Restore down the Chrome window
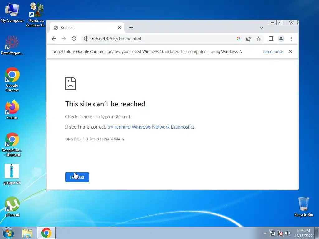The image size is (319, 239). point(280,22)
